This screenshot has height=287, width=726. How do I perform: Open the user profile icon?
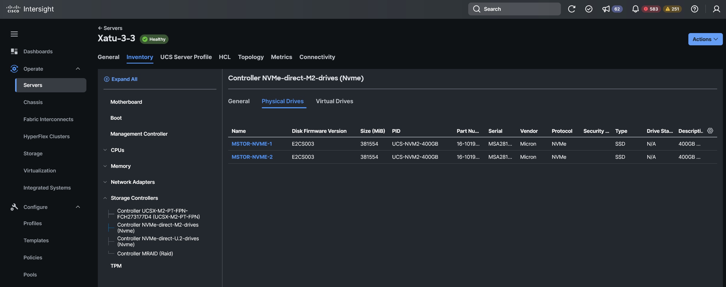click(x=716, y=9)
